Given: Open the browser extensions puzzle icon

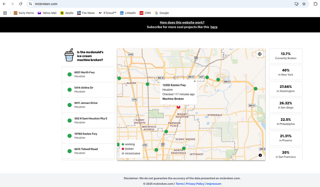Looking at the screenshot, I should [x=315, y=4].
